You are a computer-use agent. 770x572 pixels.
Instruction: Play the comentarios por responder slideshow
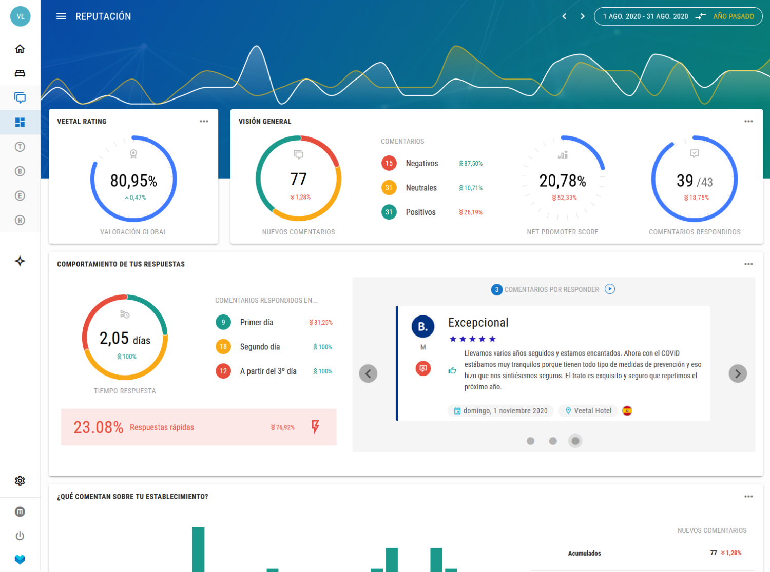[610, 289]
